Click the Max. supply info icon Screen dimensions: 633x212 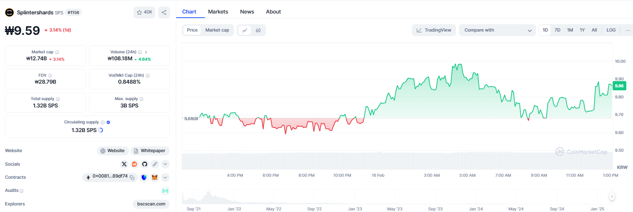[142, 99]
